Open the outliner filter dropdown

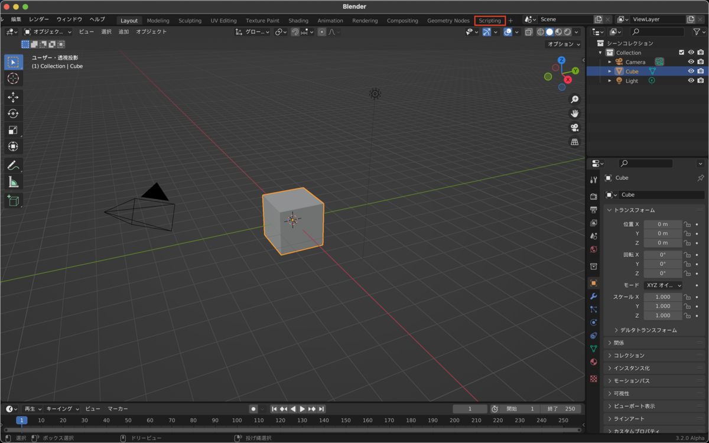coord(698,32)
